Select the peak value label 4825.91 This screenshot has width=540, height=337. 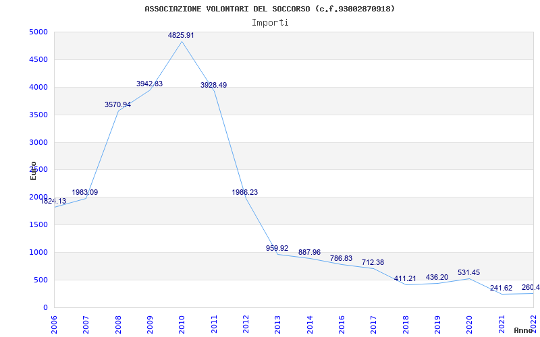coord(181,35)
